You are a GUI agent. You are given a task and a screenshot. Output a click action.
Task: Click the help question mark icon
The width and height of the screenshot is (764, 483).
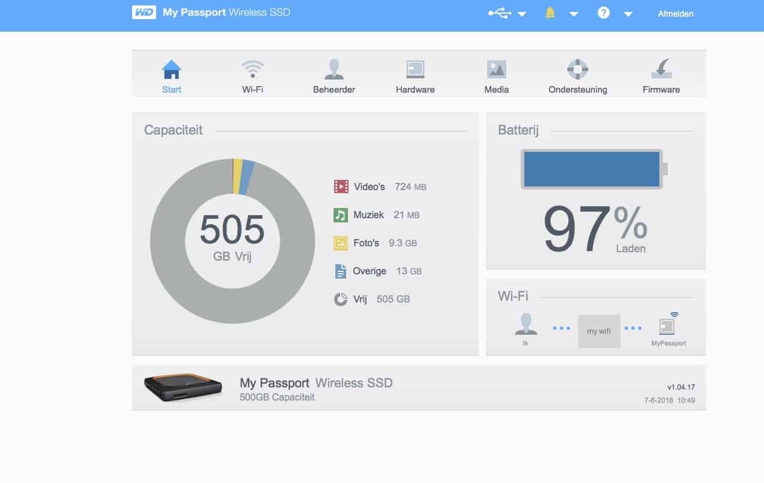604,13
